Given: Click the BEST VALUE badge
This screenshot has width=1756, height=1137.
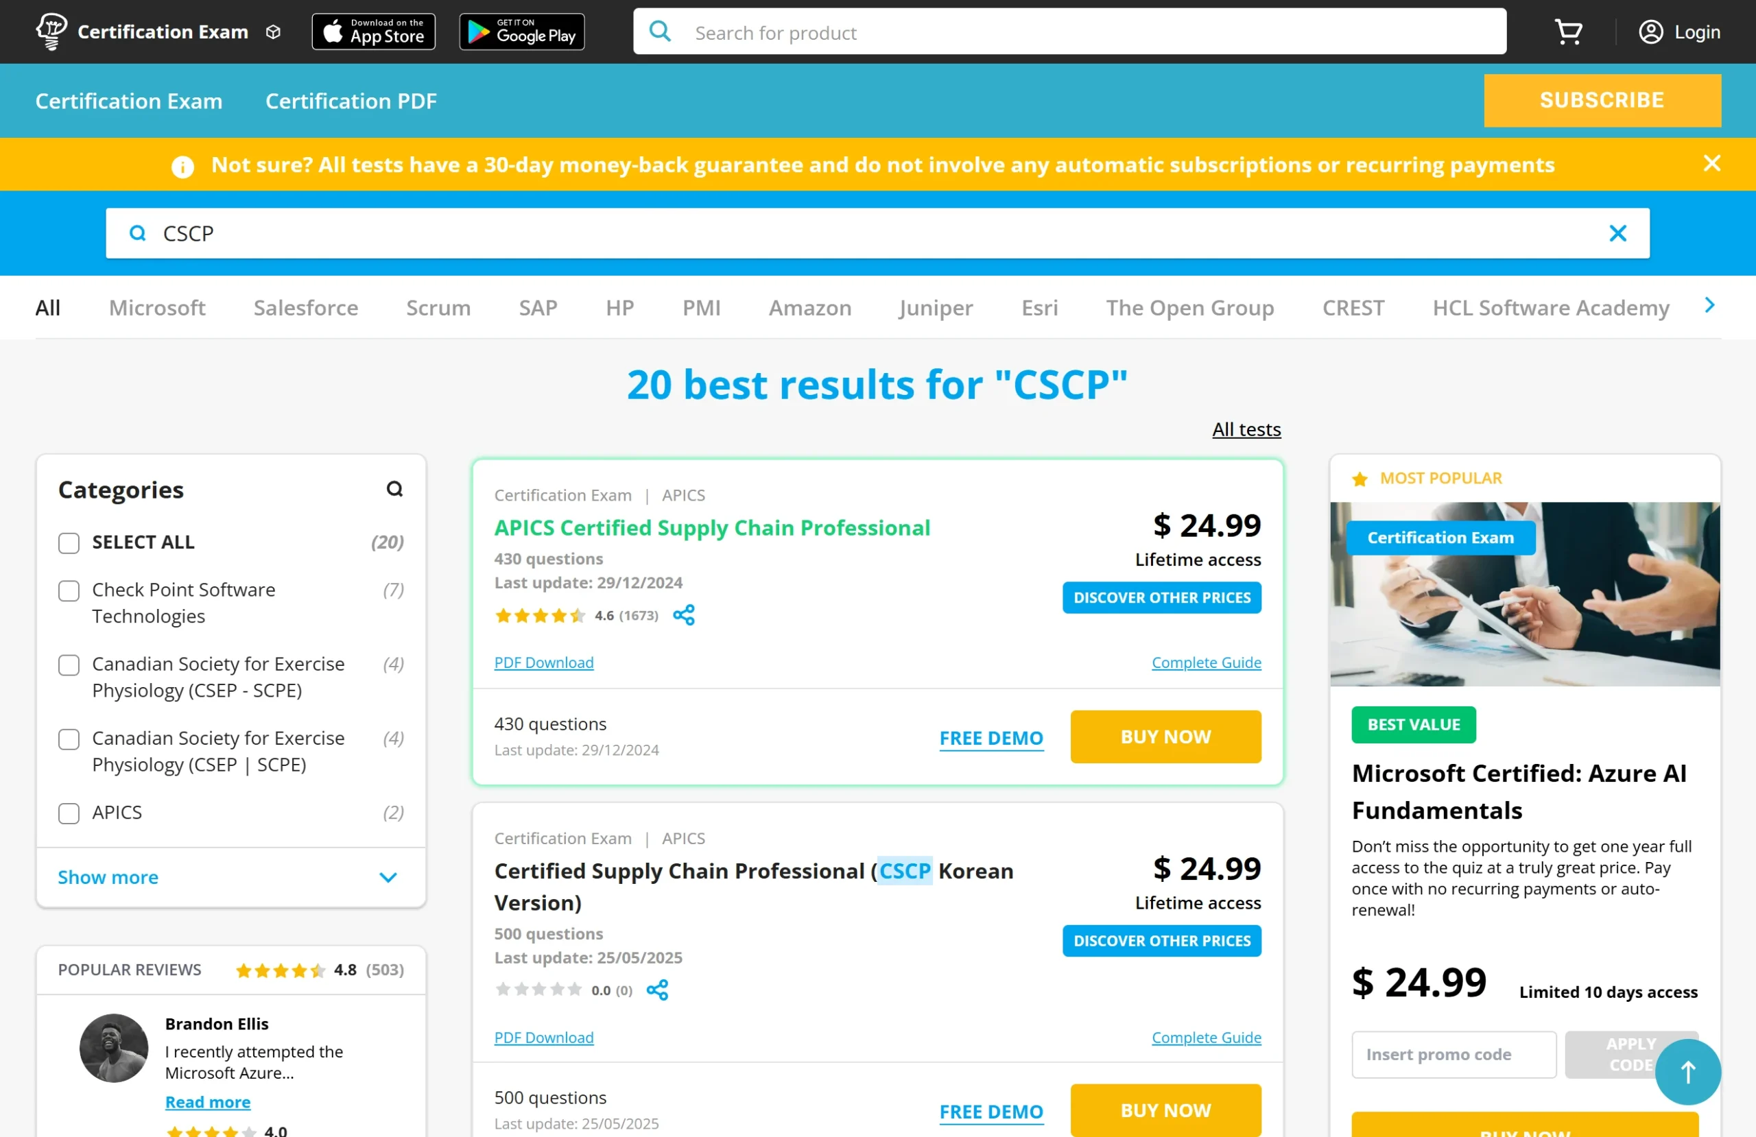Looking at the screenshot, I should coord(1414,723).
